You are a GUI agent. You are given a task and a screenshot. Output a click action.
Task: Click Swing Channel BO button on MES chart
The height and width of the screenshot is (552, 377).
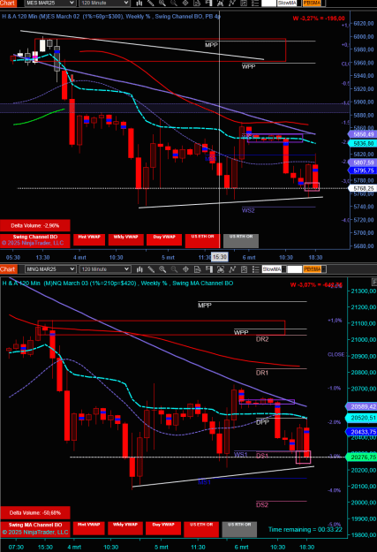click(34, 239)
